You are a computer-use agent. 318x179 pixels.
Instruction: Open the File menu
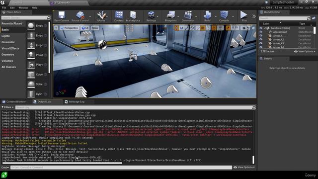[4, 8]
